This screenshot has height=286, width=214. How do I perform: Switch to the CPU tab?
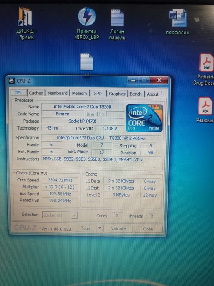coord(18,92)
